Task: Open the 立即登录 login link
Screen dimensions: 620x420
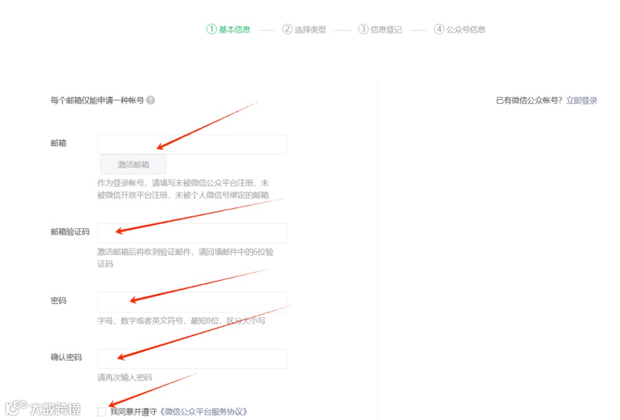Action: [582, 101]
